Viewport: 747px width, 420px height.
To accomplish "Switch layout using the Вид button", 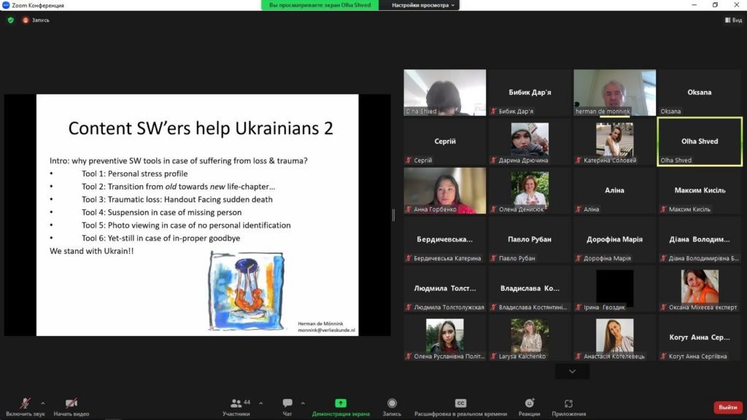I will point(732,20).
